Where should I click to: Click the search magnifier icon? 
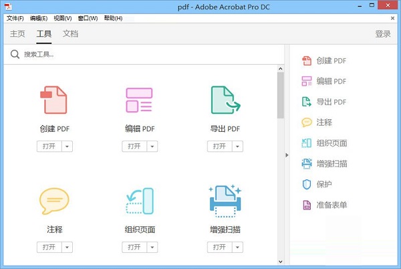point(15,54)
